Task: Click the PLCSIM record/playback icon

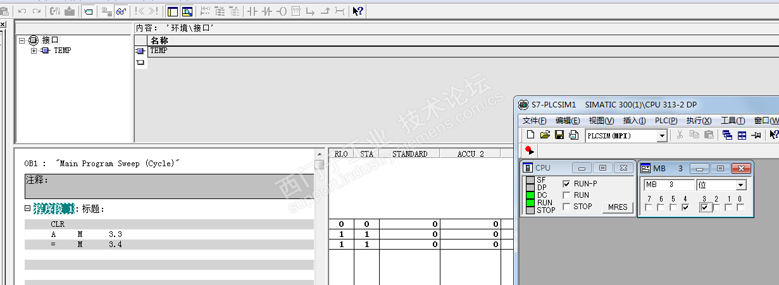Action: [x=530, y=150]
